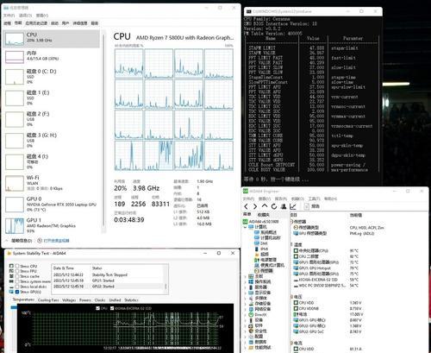Expand the 网络设备 tree node
This screenshot has height=353, width=431.
246,309
